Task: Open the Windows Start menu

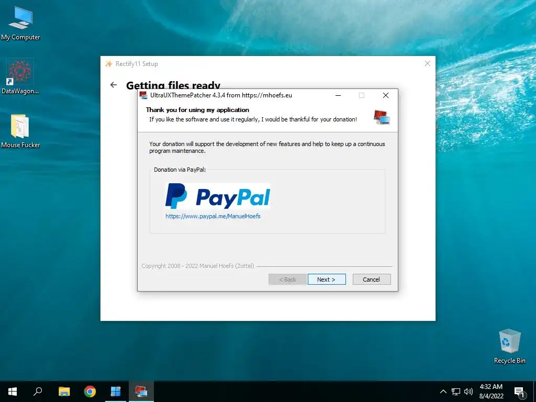Action: (13, 392)
